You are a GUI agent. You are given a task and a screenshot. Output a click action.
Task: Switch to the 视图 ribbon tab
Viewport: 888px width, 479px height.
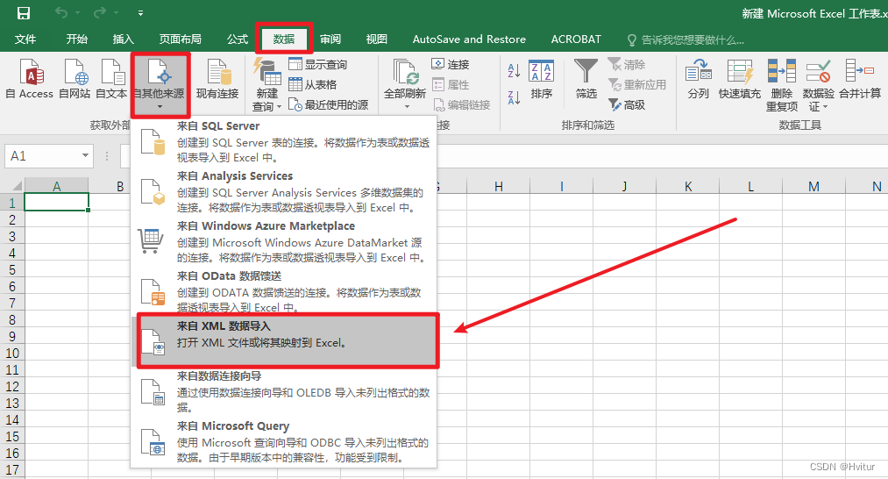(377, 39)
